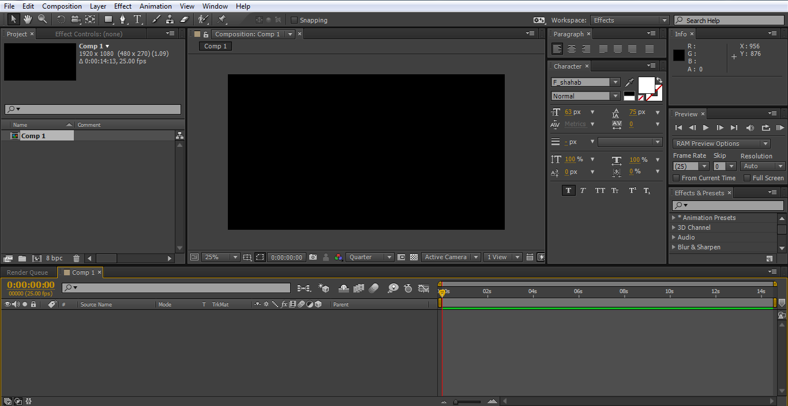Click the Auto-keyframe stopwatch icon in the timeline
The height and width of the screenshot is (406, 788).
(x=408, y=288)
